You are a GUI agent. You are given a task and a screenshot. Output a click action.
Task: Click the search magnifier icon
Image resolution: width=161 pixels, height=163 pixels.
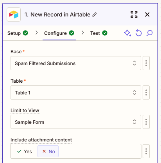(x=150, y=33)
